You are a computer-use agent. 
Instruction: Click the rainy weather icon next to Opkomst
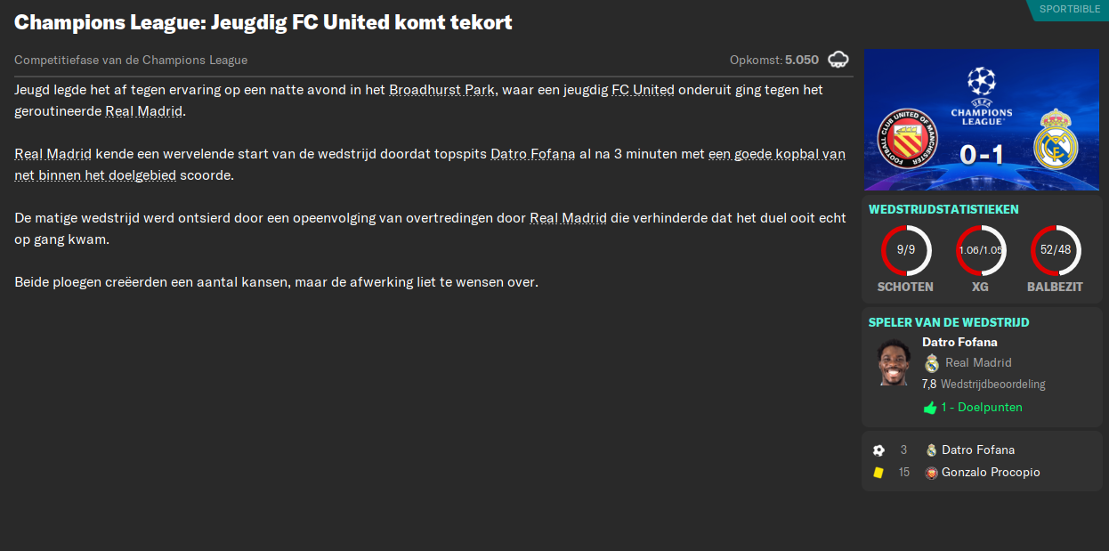838,59
